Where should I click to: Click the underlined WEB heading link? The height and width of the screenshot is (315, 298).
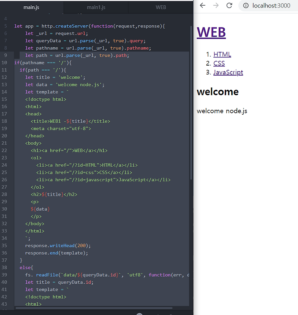211,32
